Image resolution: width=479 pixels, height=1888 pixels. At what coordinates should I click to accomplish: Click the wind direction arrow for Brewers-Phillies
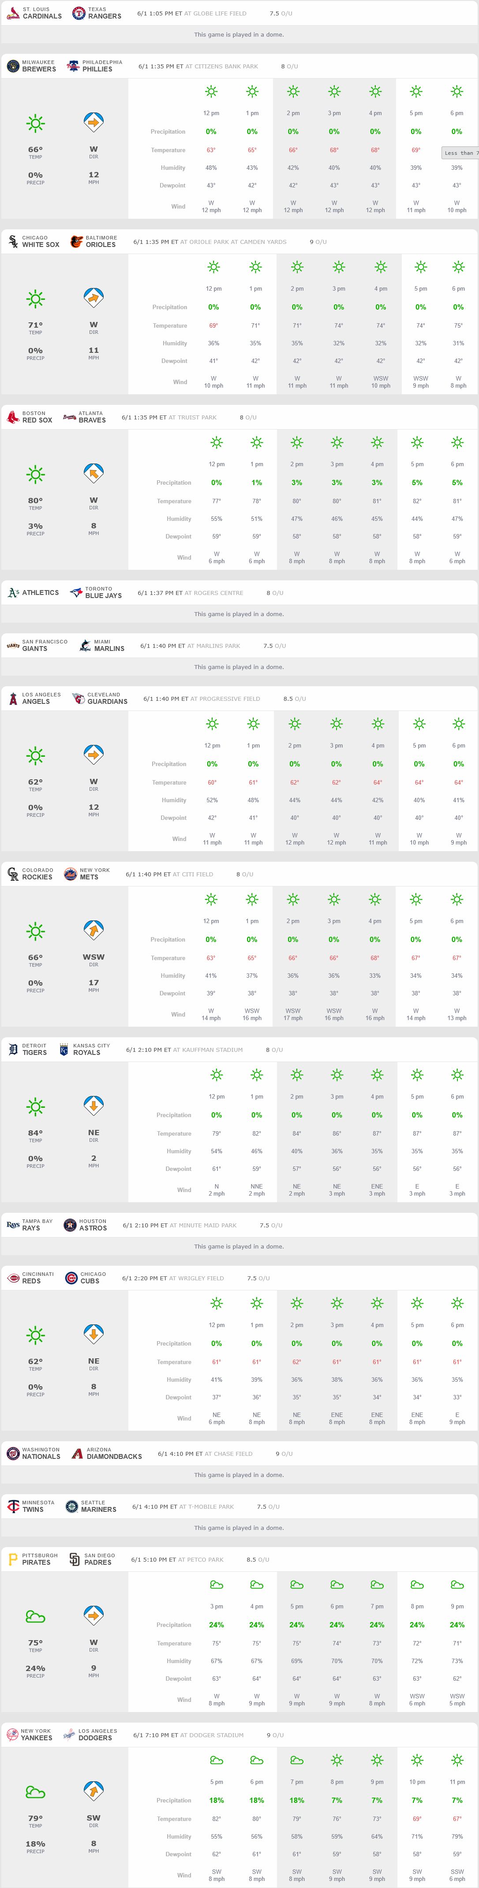pyautogui.click(x=93, y=123)
